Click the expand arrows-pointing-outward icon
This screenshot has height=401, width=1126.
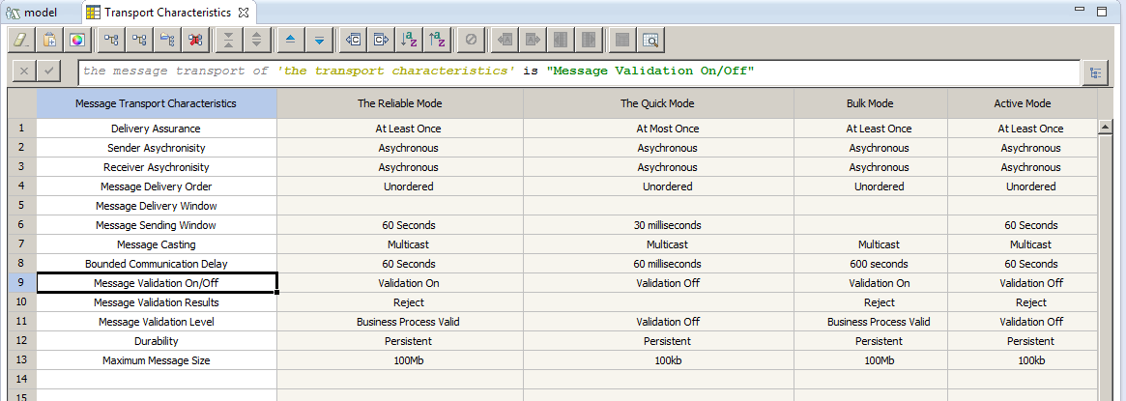(256, 41)
